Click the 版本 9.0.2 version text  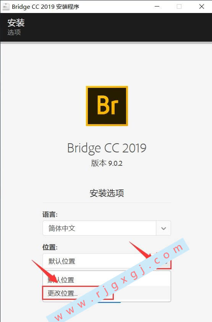[x=107, y=163]
